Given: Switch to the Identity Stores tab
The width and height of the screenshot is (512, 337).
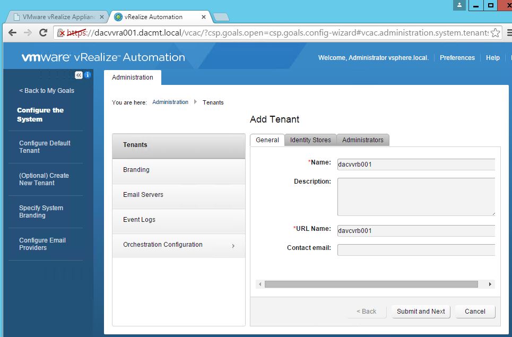Looking at the screenshot, I should click(310, 140).
